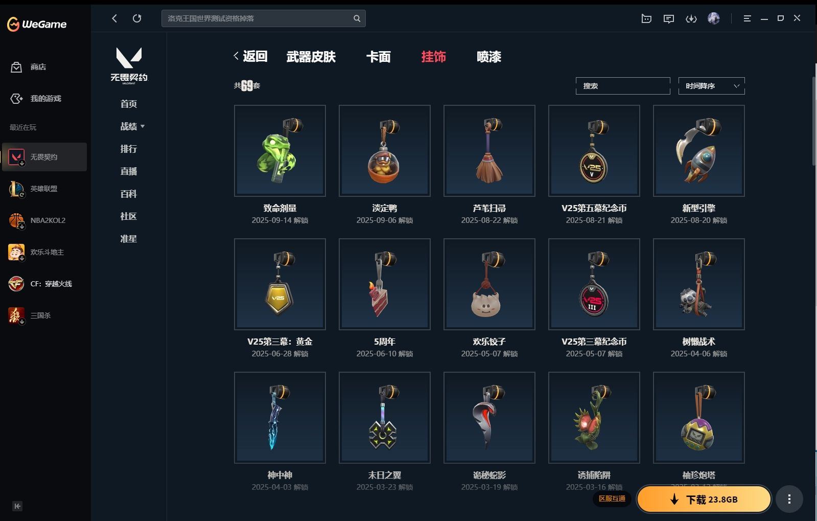Go back with the top arrow icon
The width and height of the screenshot is (817, 521).
click(114, 18)
